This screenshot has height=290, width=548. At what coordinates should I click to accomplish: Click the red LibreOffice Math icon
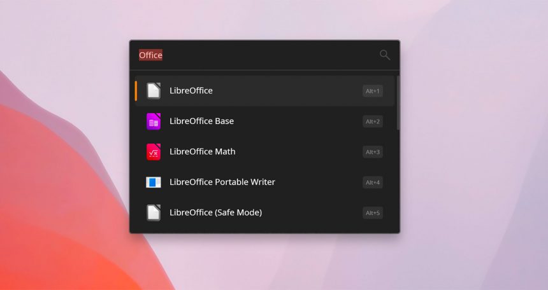click(x=154, y=152)
